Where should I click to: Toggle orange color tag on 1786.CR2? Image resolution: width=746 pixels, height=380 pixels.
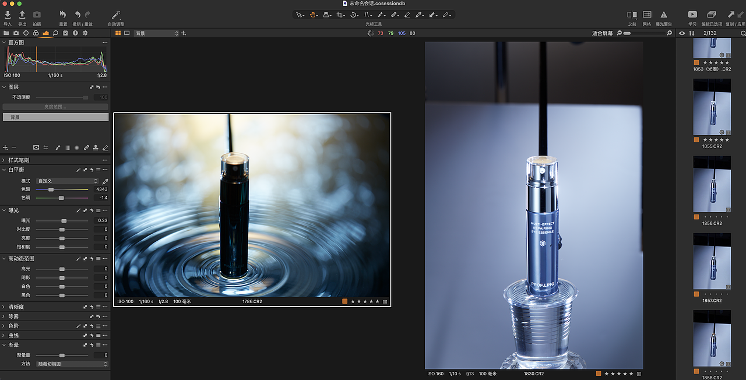pyautogui.click(x=344, y=301)
